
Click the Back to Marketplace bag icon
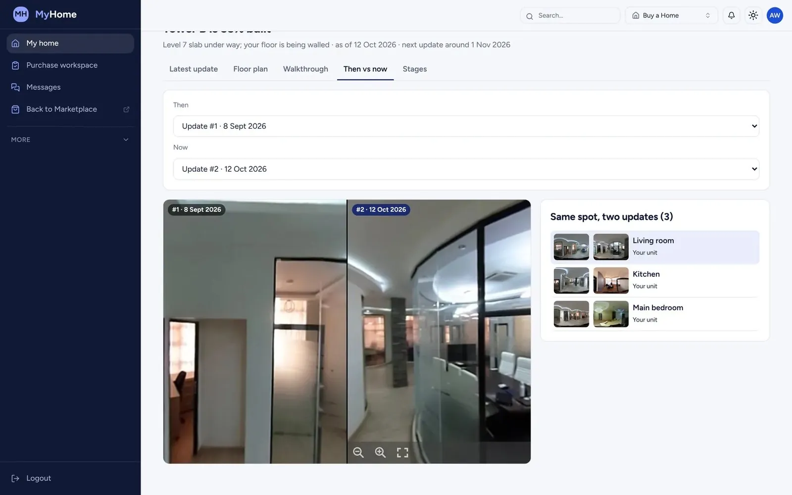(16, 109)
